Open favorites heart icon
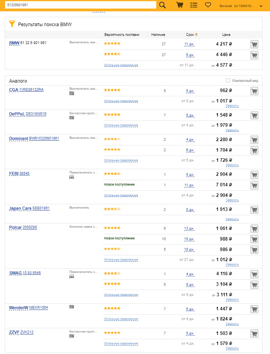This screenshot has width=270, height=354. (208, 5)
